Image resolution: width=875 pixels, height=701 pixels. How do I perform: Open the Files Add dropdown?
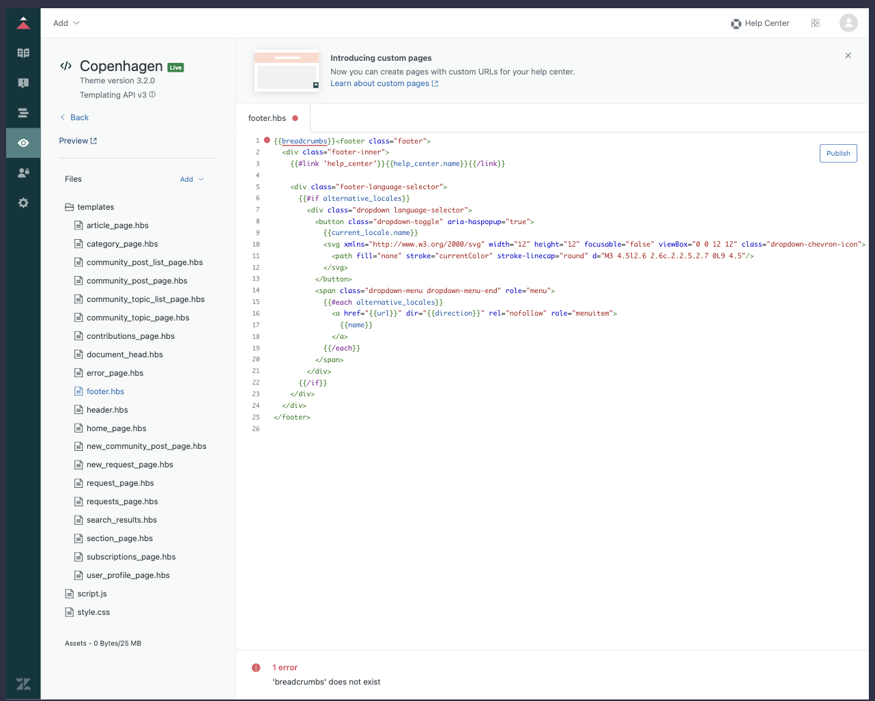pos(192,179)
